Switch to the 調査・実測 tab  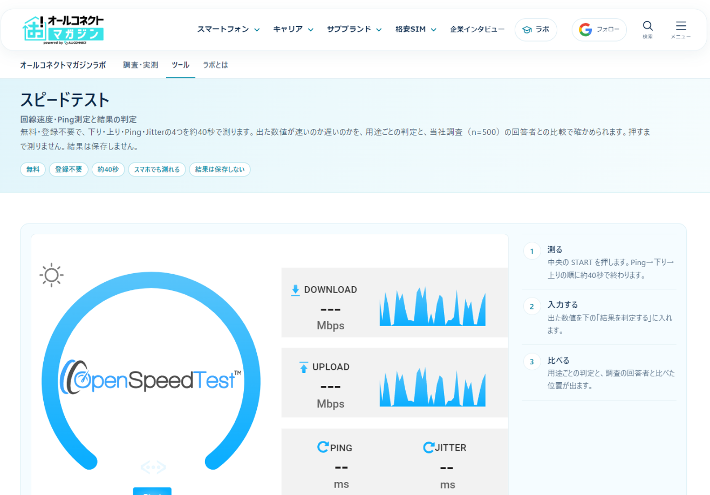(x=141, y=65)
